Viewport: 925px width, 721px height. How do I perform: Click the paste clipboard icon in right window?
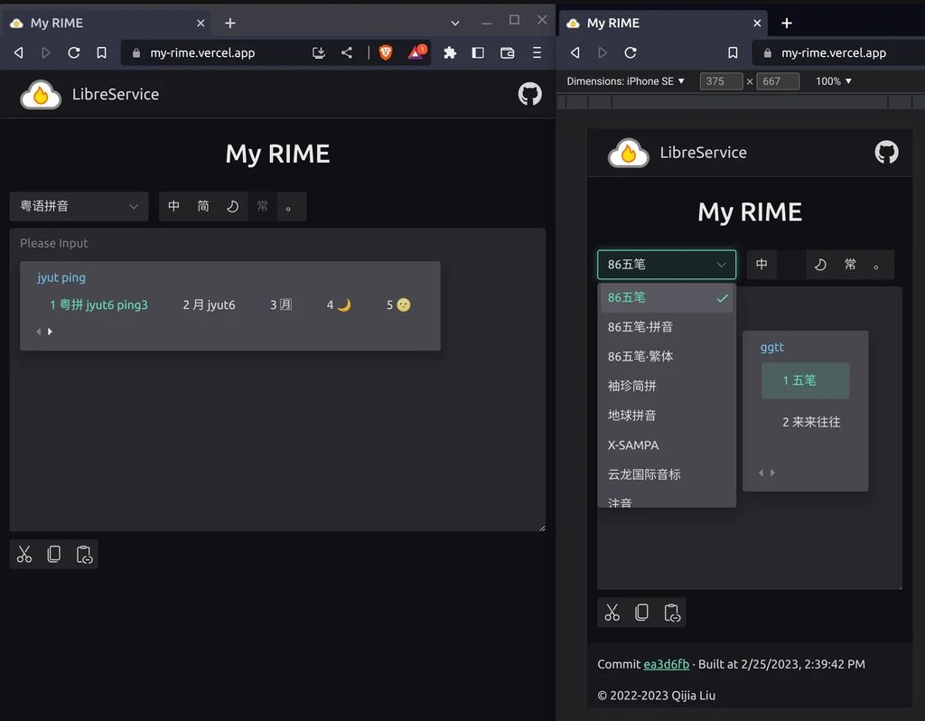click(671, 613)
